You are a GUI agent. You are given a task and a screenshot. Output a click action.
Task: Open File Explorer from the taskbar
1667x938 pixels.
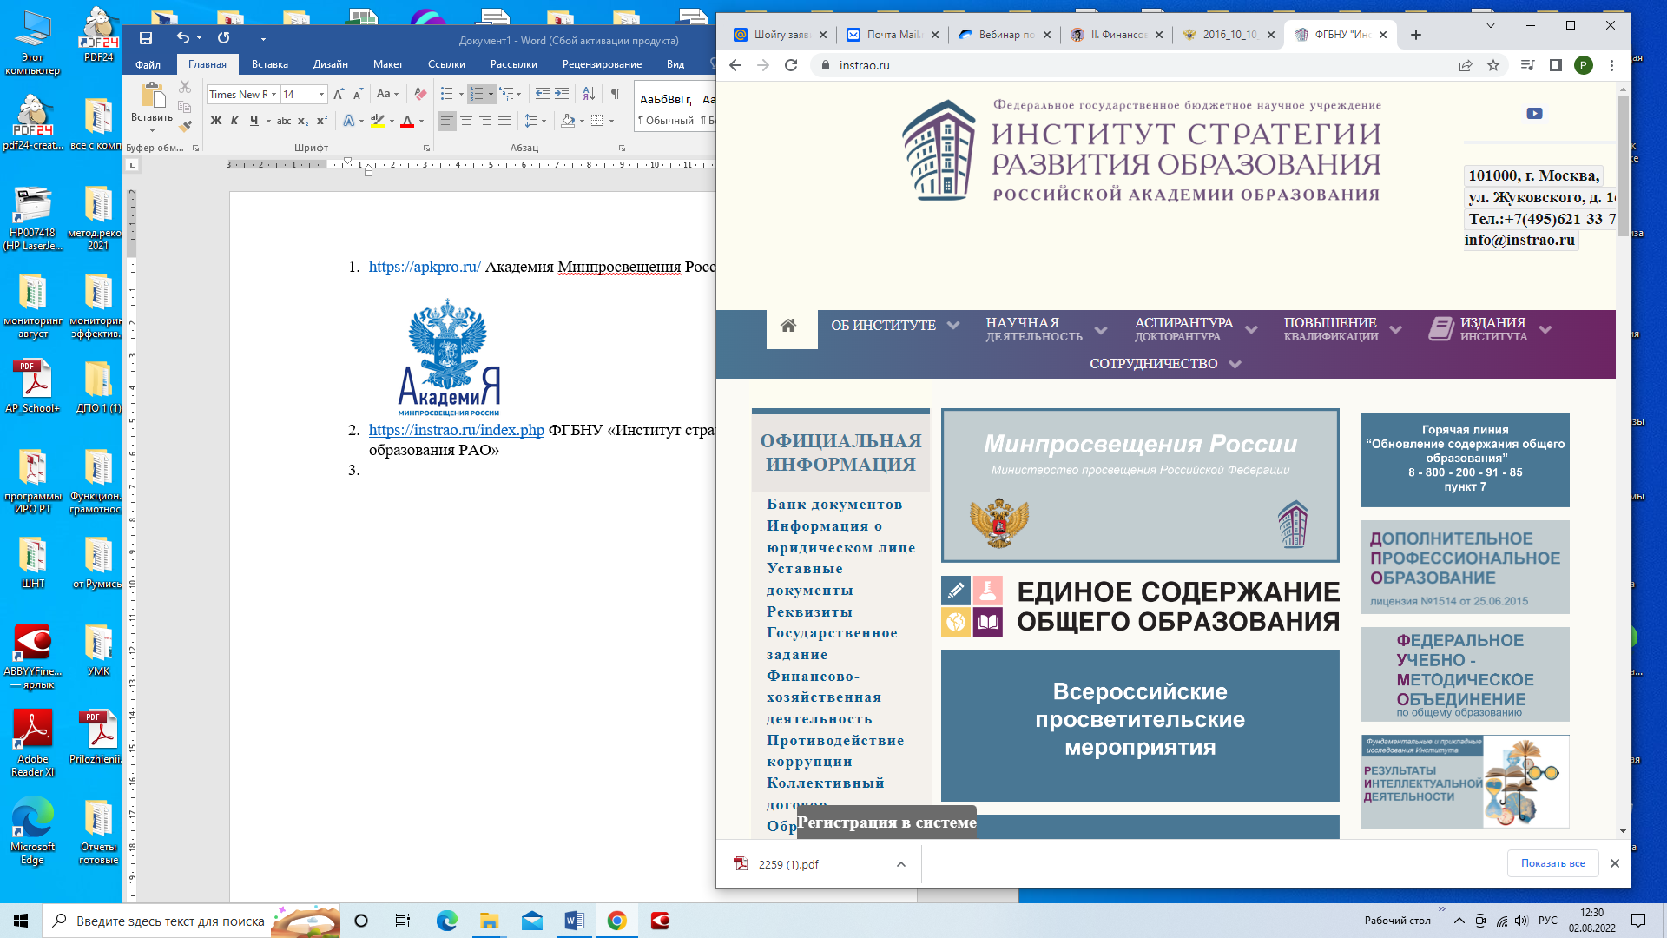tap(489, 921)
